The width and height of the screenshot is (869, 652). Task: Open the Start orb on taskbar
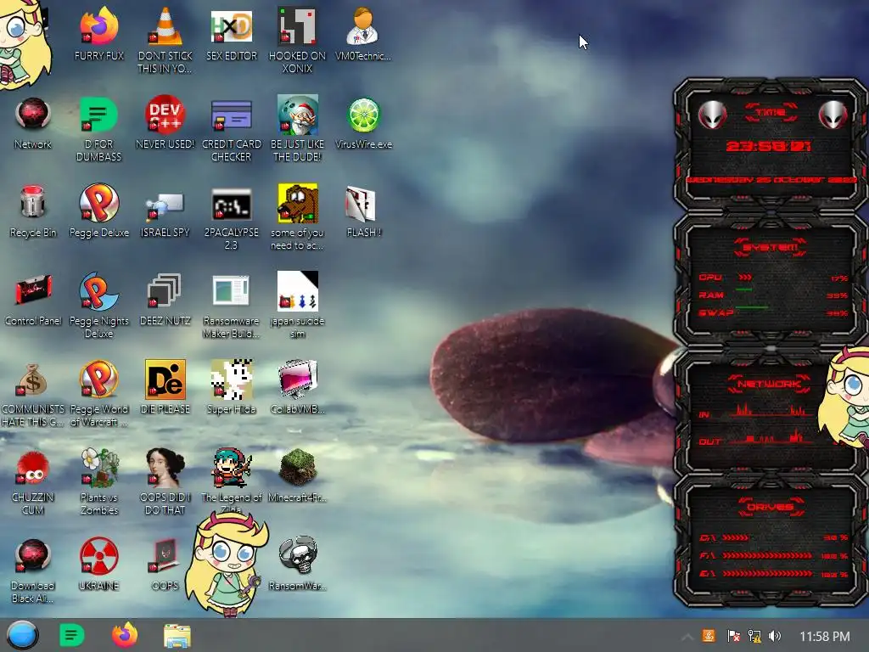[22, 635]
